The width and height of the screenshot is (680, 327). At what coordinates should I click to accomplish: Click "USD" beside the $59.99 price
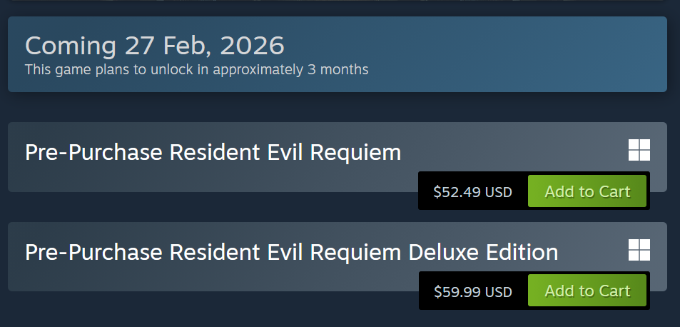[x=499, y=292]
